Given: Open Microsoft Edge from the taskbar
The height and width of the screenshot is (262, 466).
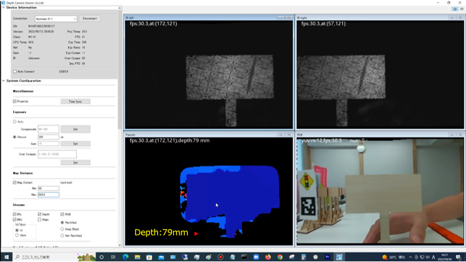Looking at the screenshot, I should (125, 257).
